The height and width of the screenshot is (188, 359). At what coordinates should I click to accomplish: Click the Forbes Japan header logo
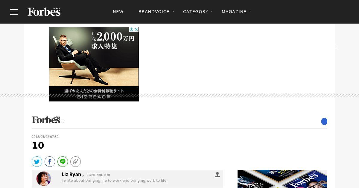[44, 12]
